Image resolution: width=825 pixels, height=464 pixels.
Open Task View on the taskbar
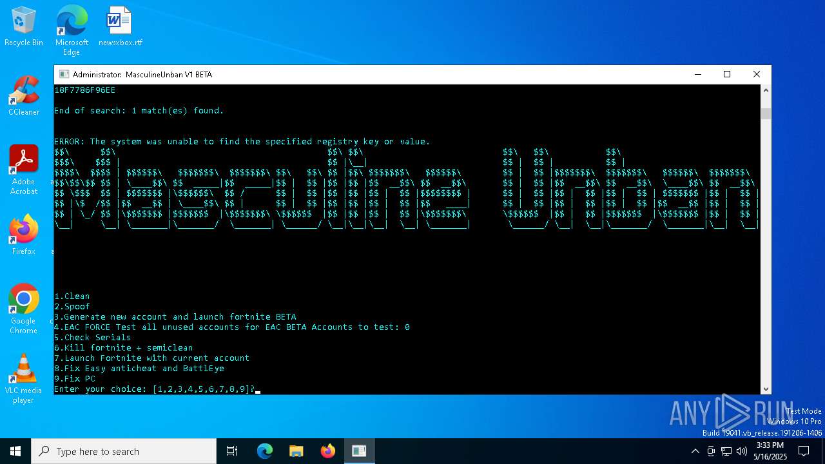click(x=232, y=451)
